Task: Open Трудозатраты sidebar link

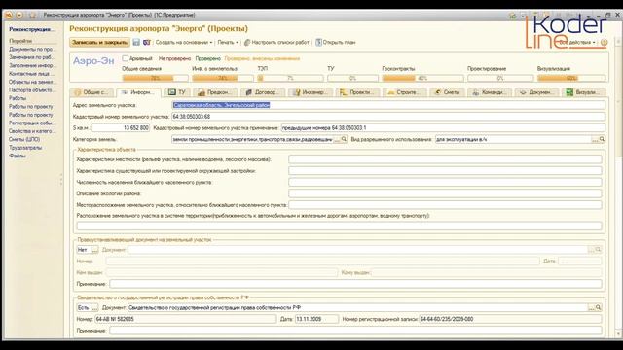Action: (25, 148)
